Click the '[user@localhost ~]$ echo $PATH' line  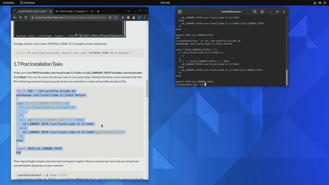click(42, 175)
